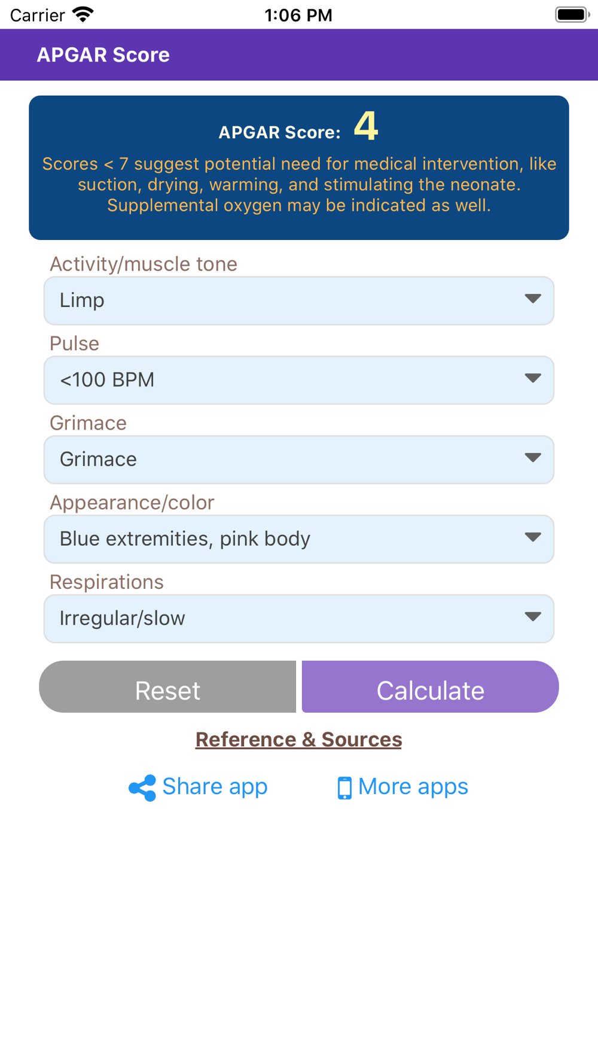
Task: Tap the Share app link text
Action: tap(215, 786)
